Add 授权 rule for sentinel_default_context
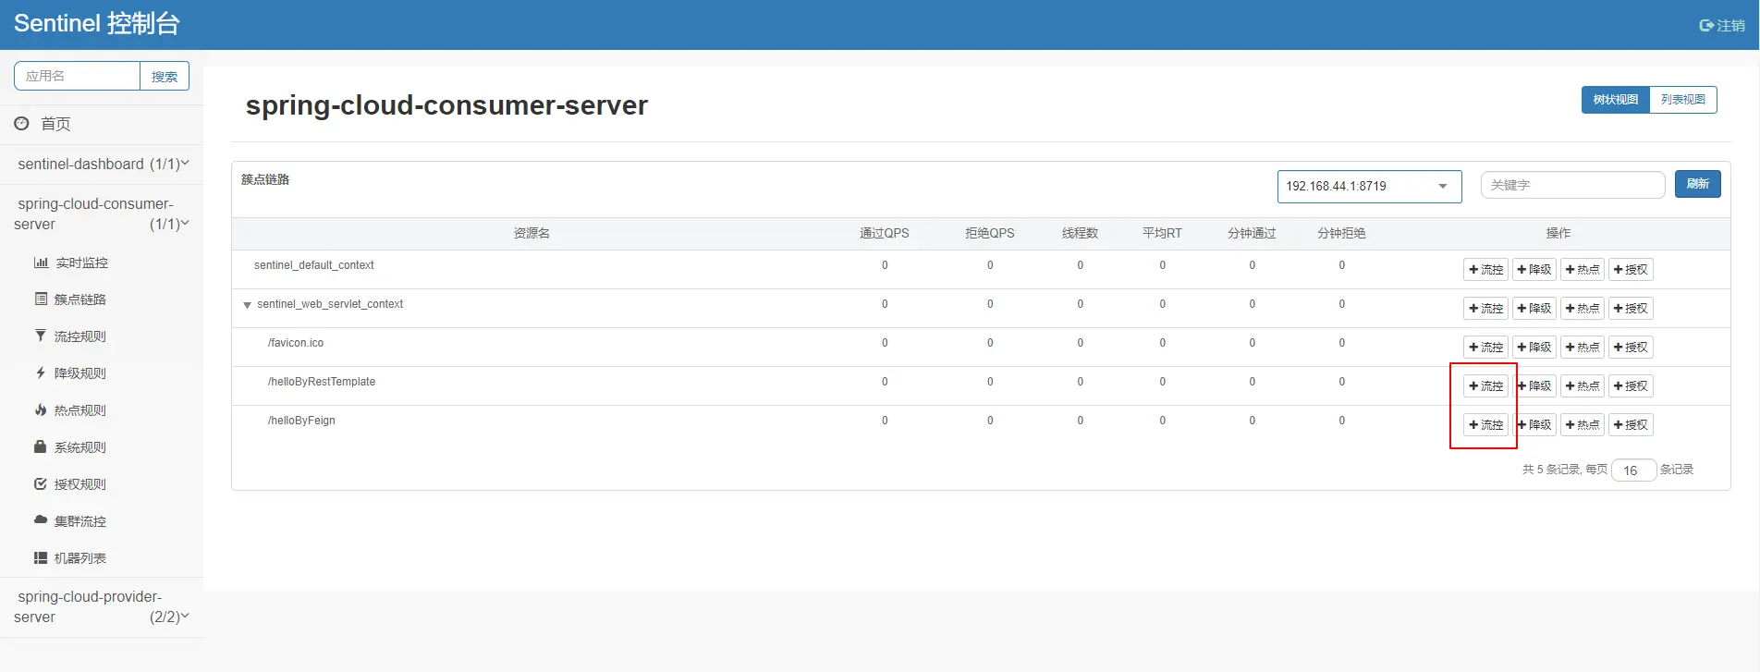This screenshot has width=1760, height=672. coord(1631,269)
